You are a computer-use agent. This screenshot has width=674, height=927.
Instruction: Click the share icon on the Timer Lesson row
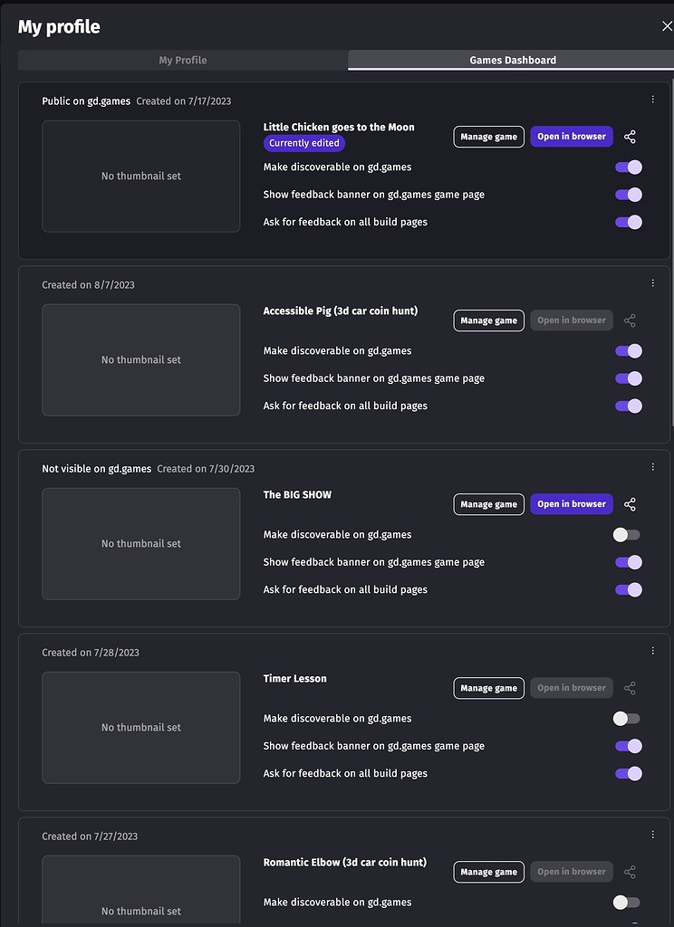(x=630, y=687)
